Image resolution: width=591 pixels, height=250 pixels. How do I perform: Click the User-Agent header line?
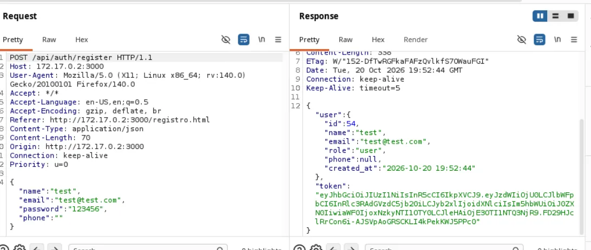click(x=128, y=80)
